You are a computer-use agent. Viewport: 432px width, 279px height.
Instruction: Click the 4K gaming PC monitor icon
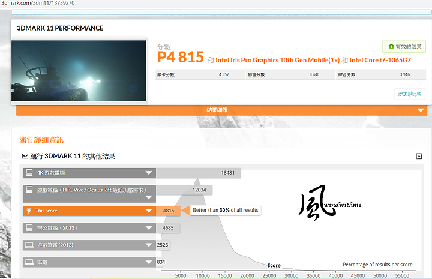(29, 173)
